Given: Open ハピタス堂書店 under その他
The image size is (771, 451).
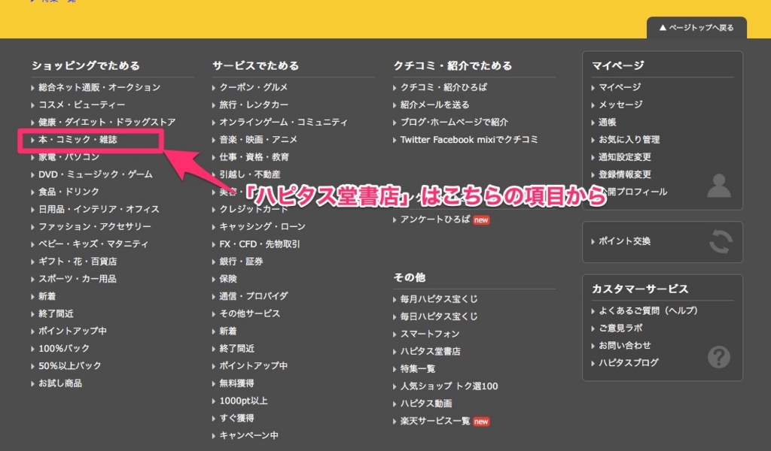Looking at the screenshot, I should (x=430, y=351).
